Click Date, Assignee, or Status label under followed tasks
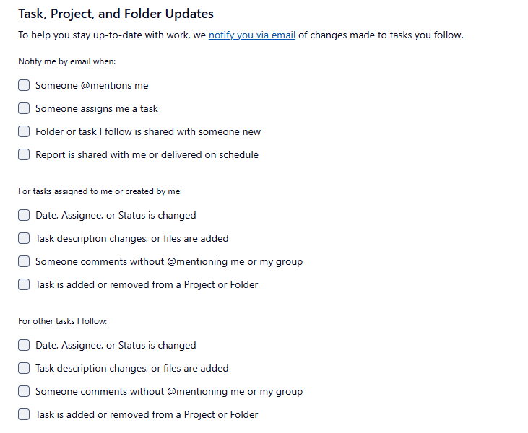 click(x=116, y=345)
